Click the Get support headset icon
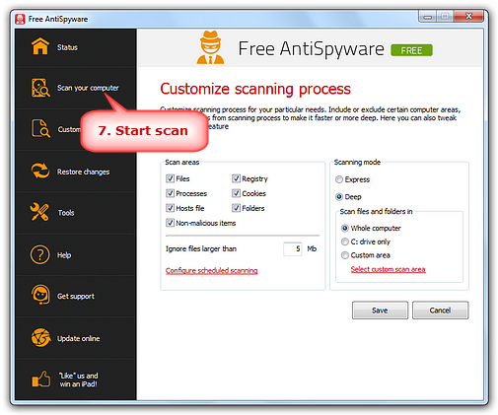Screen dimensions: 498x415 40,295
